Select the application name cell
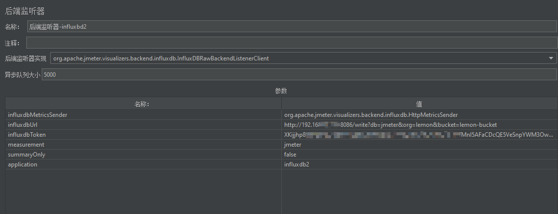The width and height of the screenshot is (558, 214). [143, 164]
